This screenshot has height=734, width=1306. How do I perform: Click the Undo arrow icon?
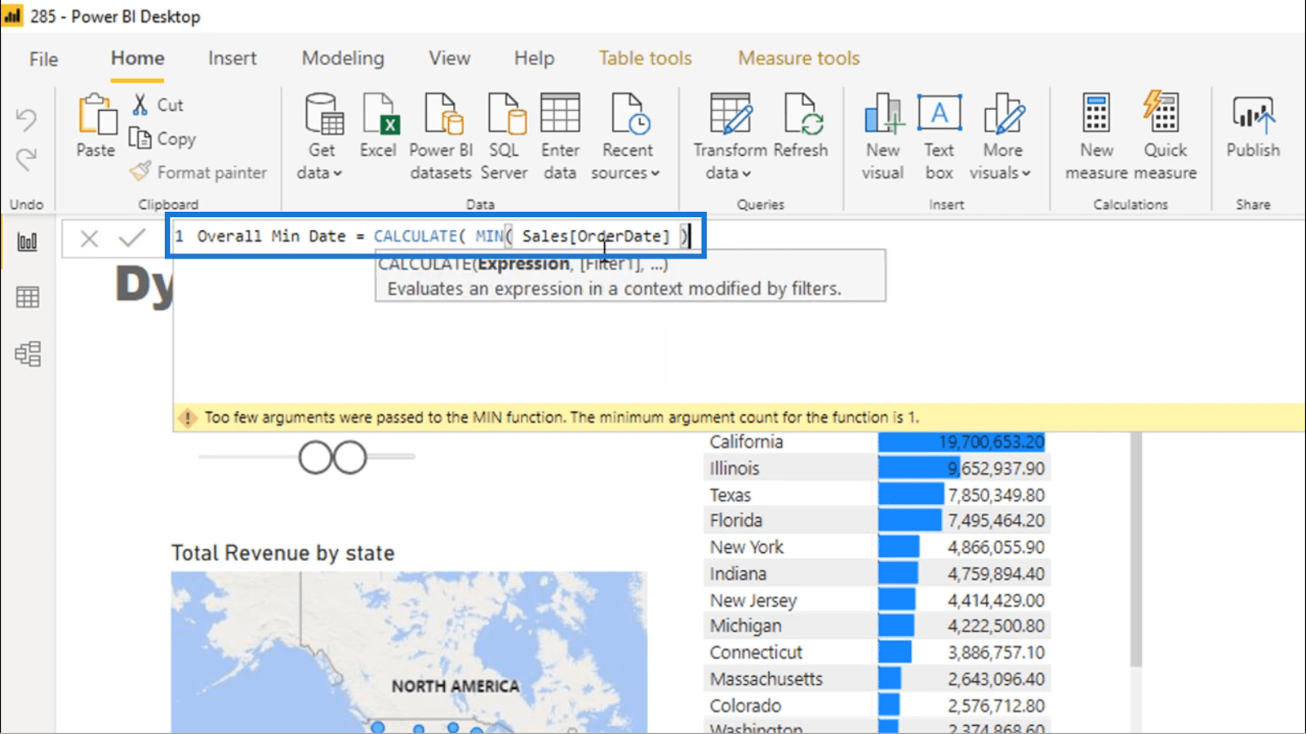coord(26,120)
